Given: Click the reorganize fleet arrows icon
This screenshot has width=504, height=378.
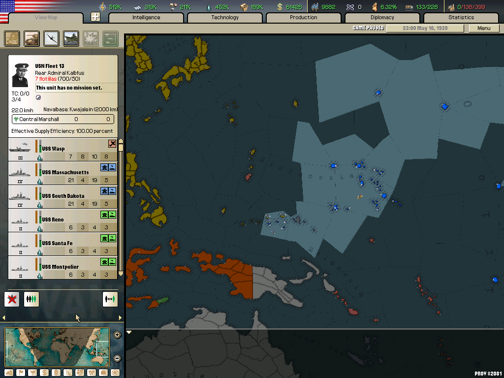Looking at the screenshot, I should (110, 299).
